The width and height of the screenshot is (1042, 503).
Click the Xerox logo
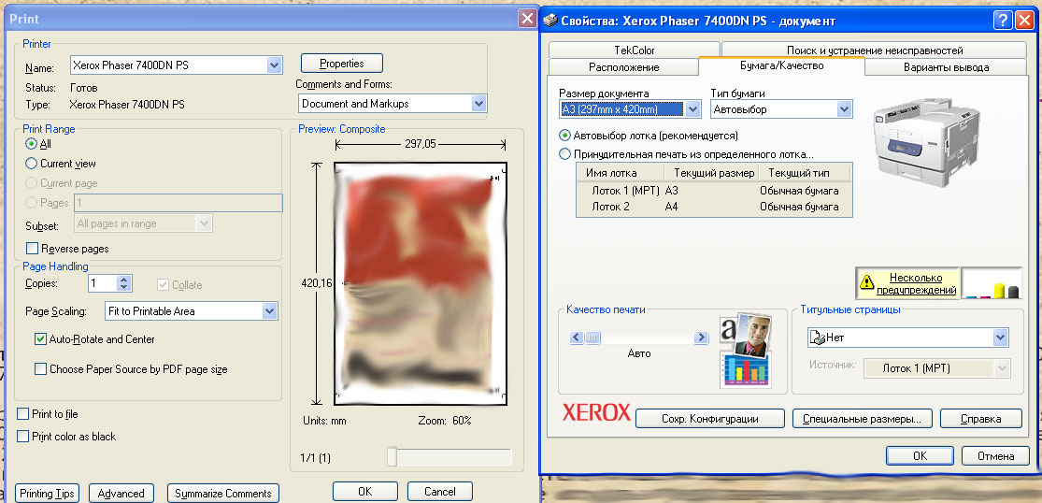click(596, 412)
